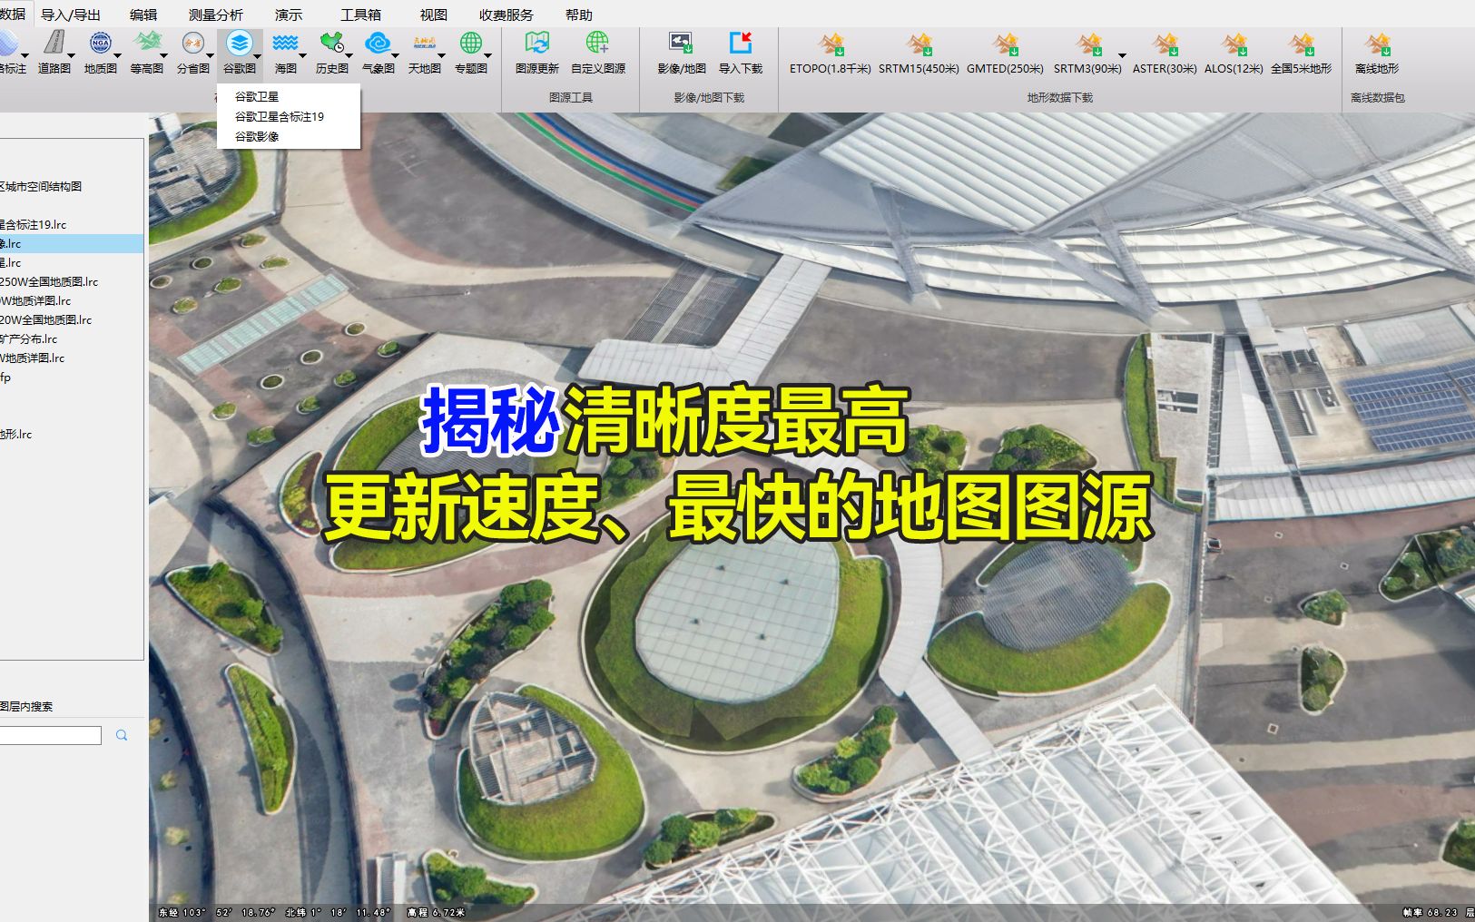
Task: Open the 收费服务 menu
Action: (506, 15)
